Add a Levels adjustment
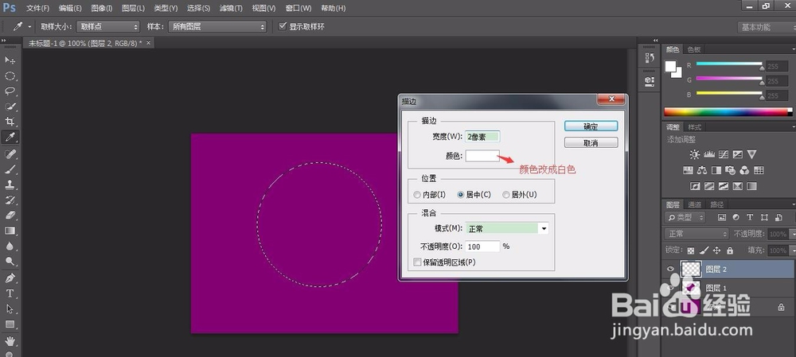Image resolution: width=796 pixels, height=357 pixels. coord(709,154)
